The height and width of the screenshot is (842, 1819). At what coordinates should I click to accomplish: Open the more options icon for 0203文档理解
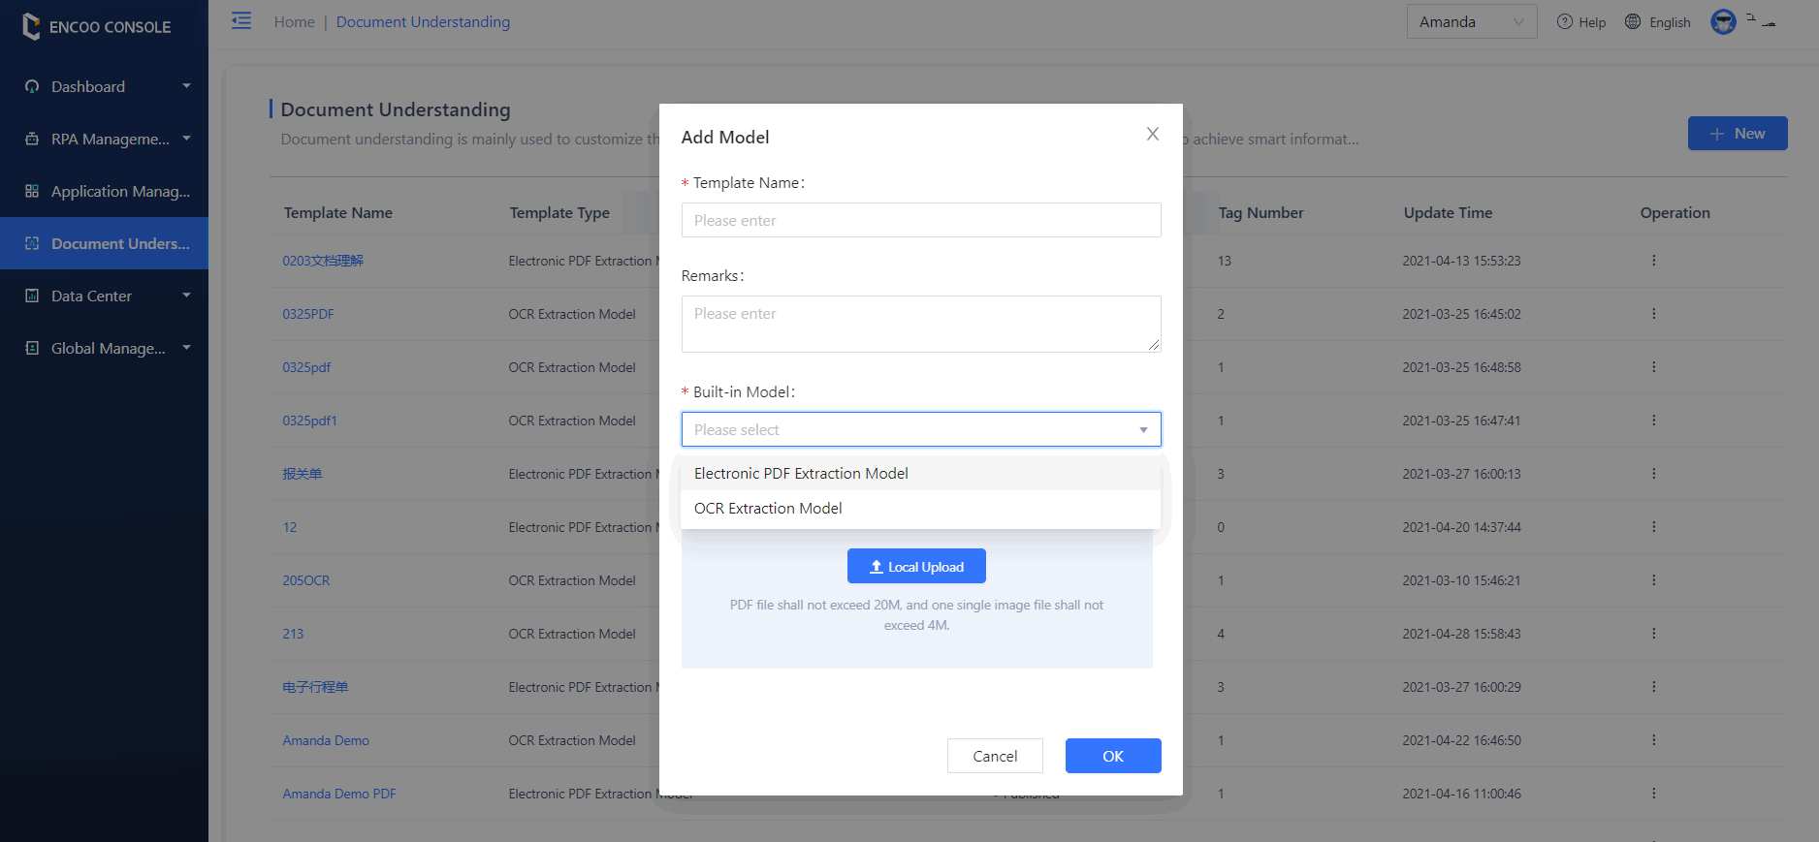coord(1653,261)
